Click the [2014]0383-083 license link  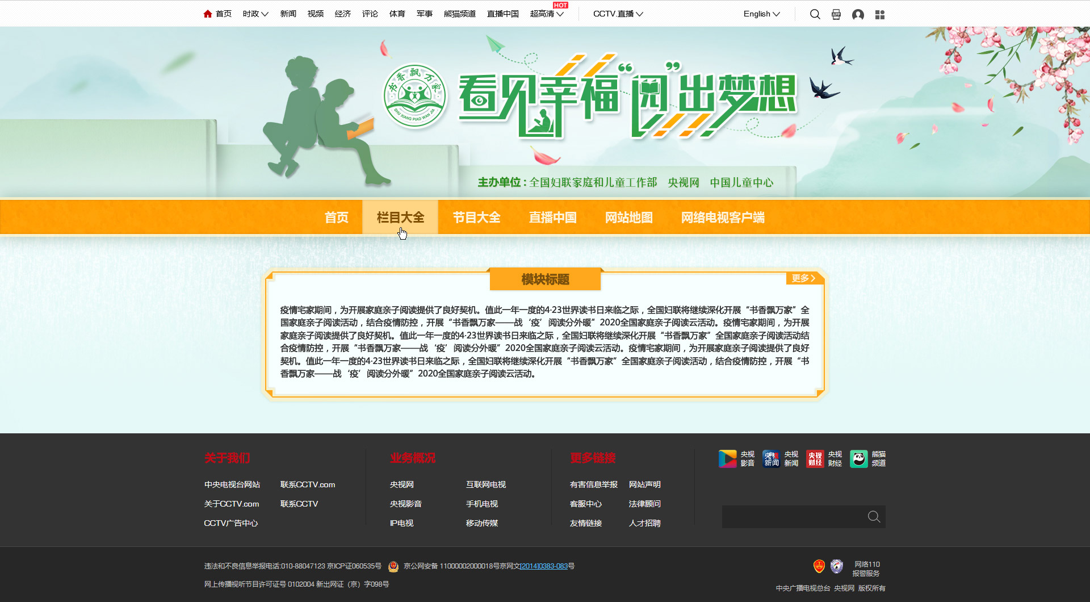[x=544, y=566]
